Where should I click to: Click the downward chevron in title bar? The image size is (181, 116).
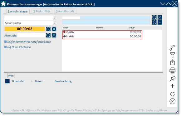pos(163,4)
